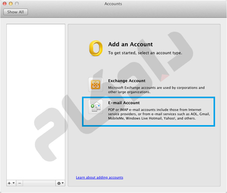This screenshot has width=227, height=193.
Task: Close the Accounts window with the red button
Action: [5, 4]
